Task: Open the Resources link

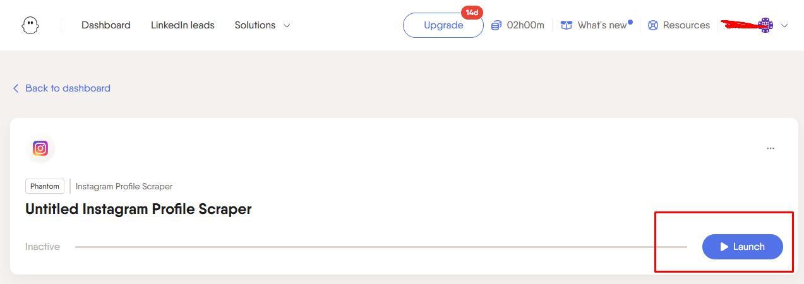Action: (687, 25)
